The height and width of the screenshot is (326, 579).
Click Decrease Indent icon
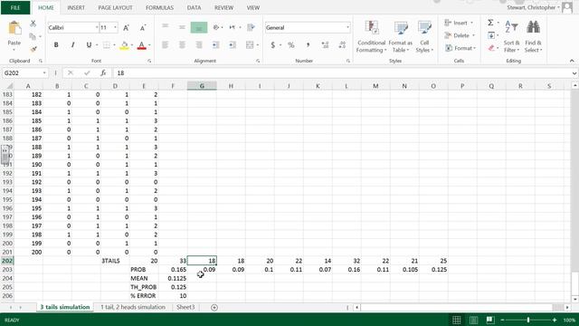(215, 45)
